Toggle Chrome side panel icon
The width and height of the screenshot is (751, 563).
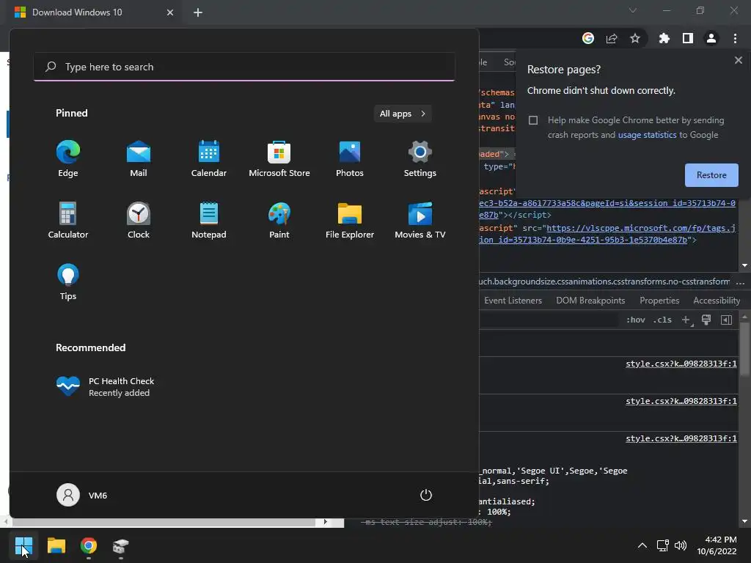[x=688, y=38]
